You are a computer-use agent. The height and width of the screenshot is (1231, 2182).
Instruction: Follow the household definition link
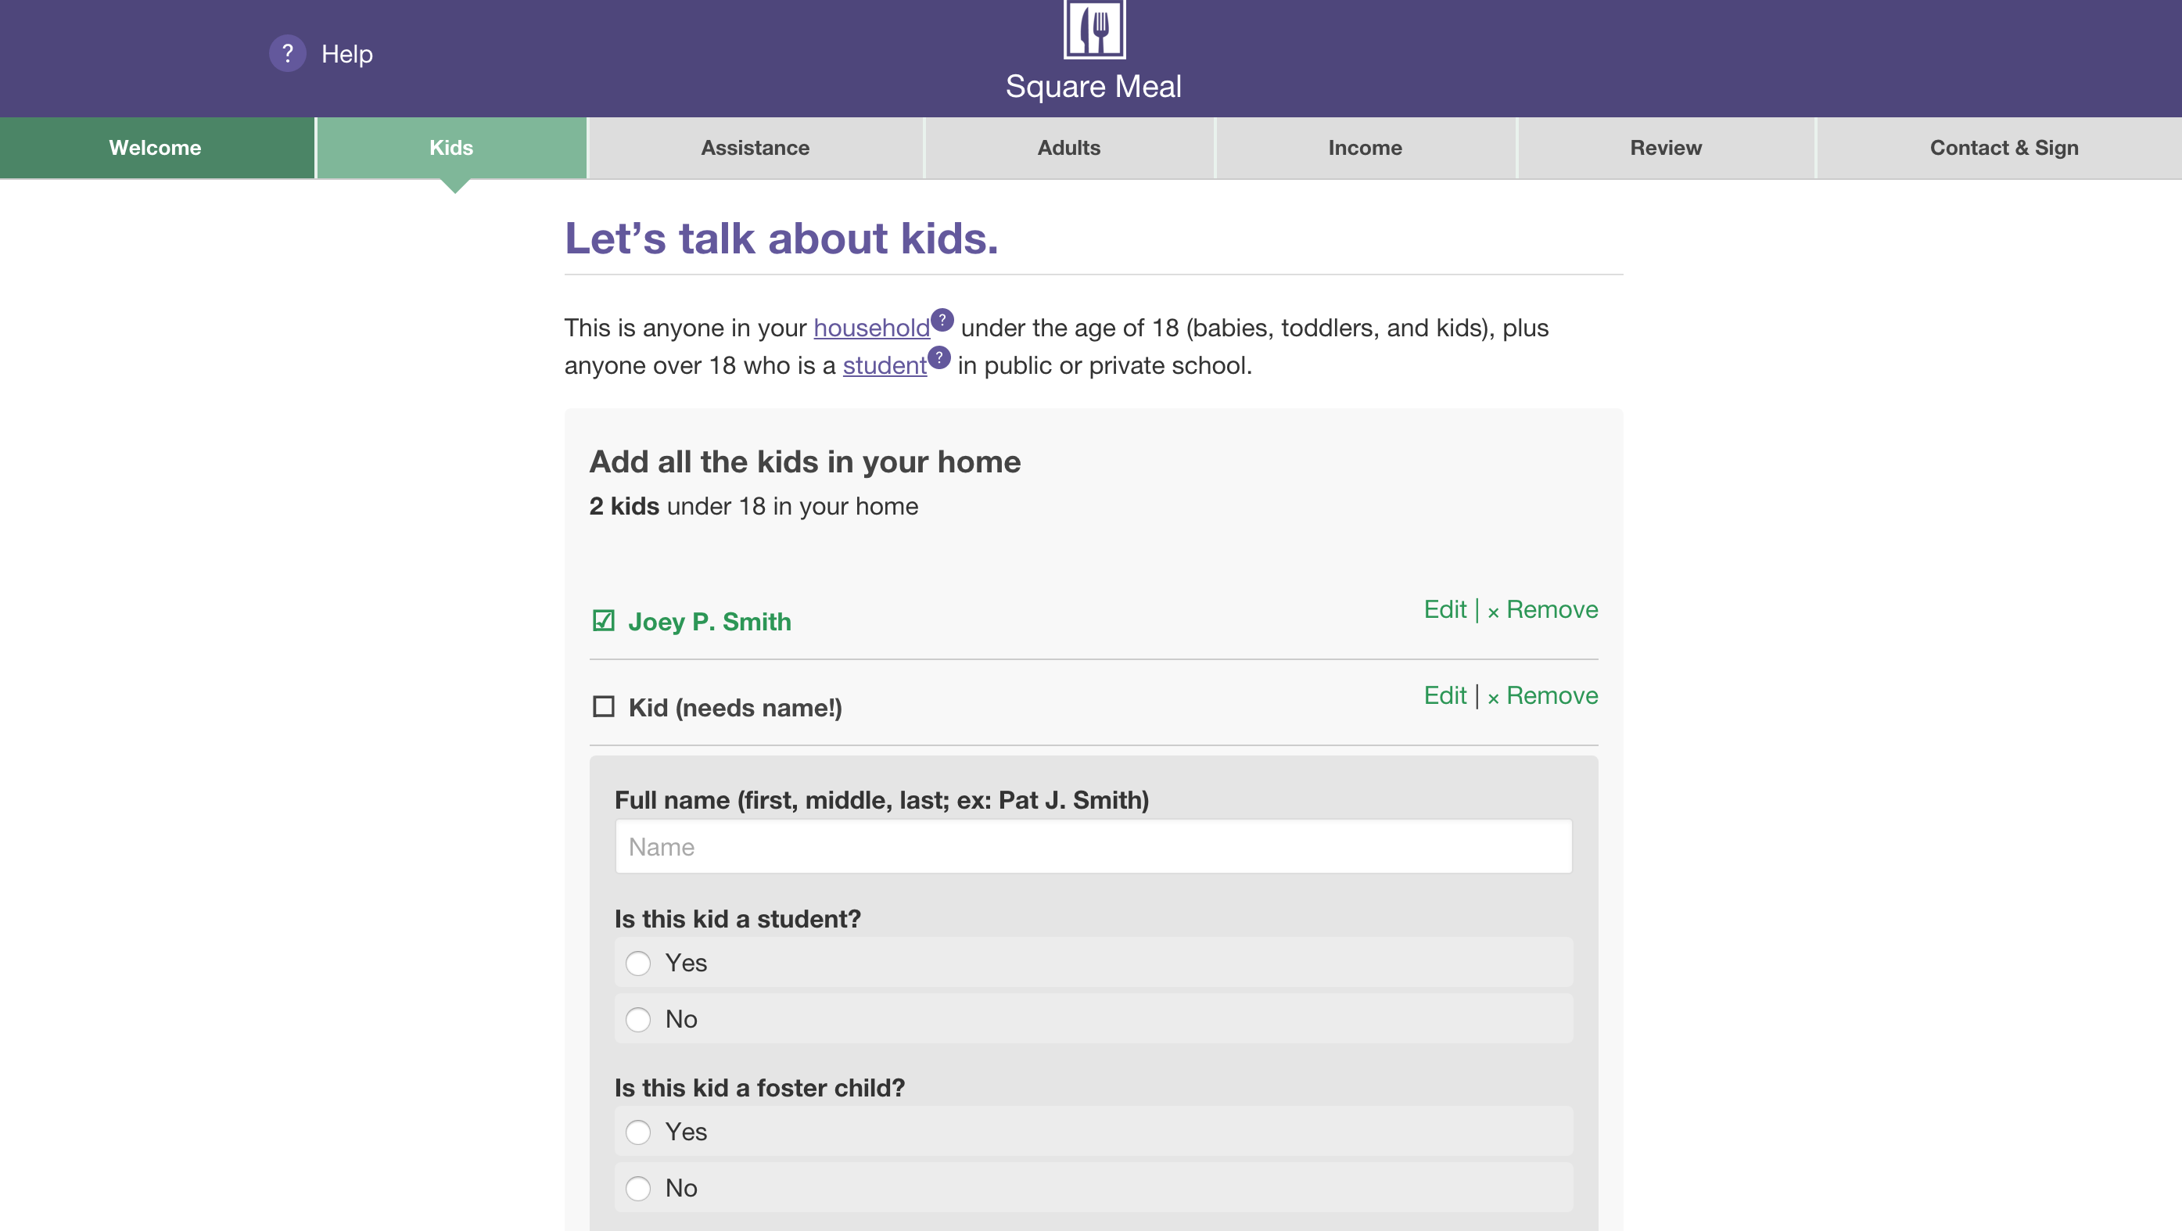tap(870, 328)
